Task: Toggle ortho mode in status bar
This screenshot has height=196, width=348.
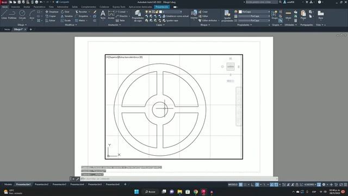Action: [x=252, y=185]
